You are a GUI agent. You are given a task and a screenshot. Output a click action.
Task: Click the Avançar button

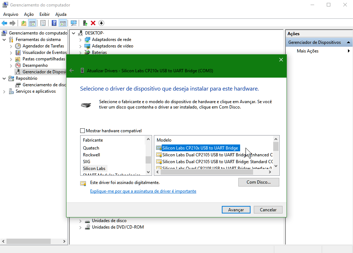236,210
